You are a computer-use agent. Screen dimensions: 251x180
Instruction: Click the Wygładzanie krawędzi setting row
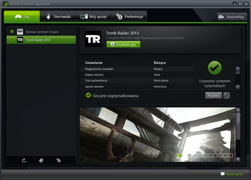point(137,69)
